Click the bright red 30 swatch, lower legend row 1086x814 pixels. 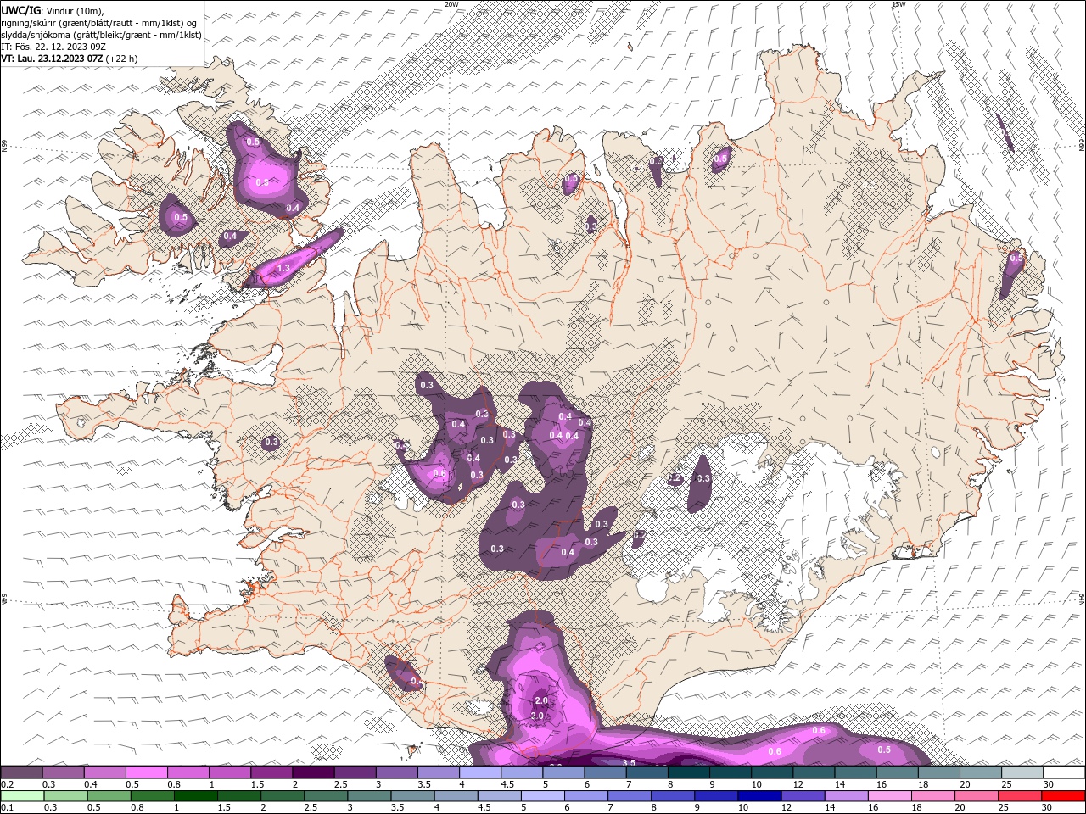(x=1063, y=796)
